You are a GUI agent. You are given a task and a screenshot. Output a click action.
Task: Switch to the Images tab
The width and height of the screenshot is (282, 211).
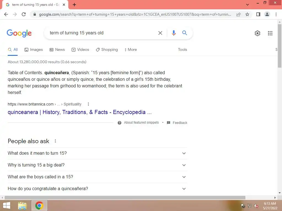[x=34, y=50]
